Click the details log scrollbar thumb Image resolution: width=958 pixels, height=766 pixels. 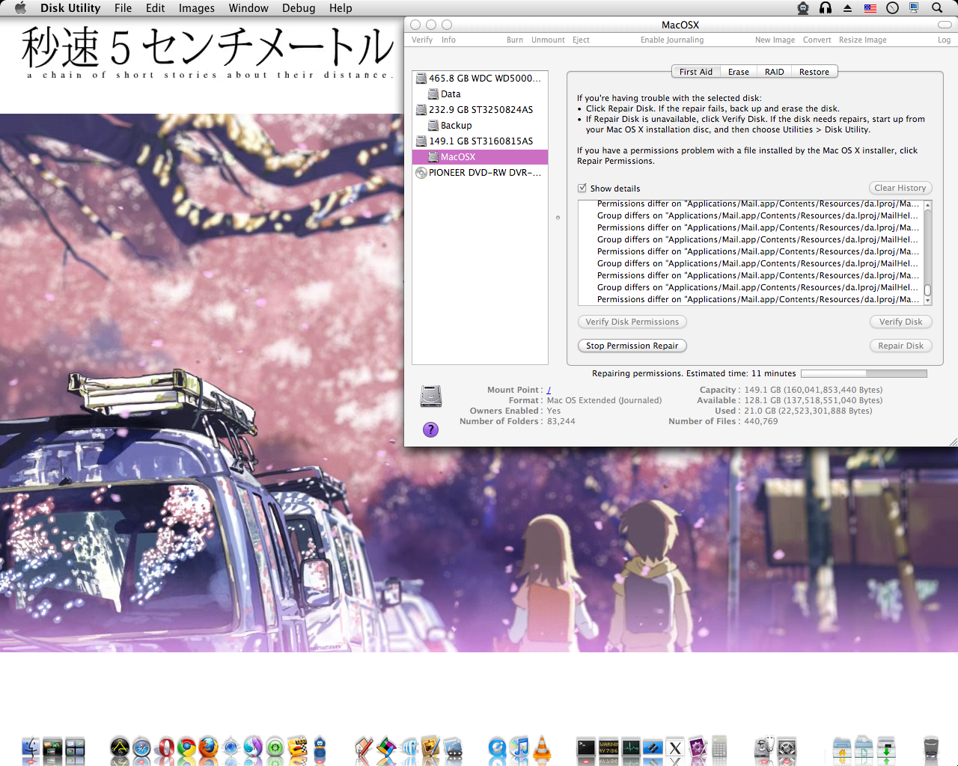[x=928, y=289]
